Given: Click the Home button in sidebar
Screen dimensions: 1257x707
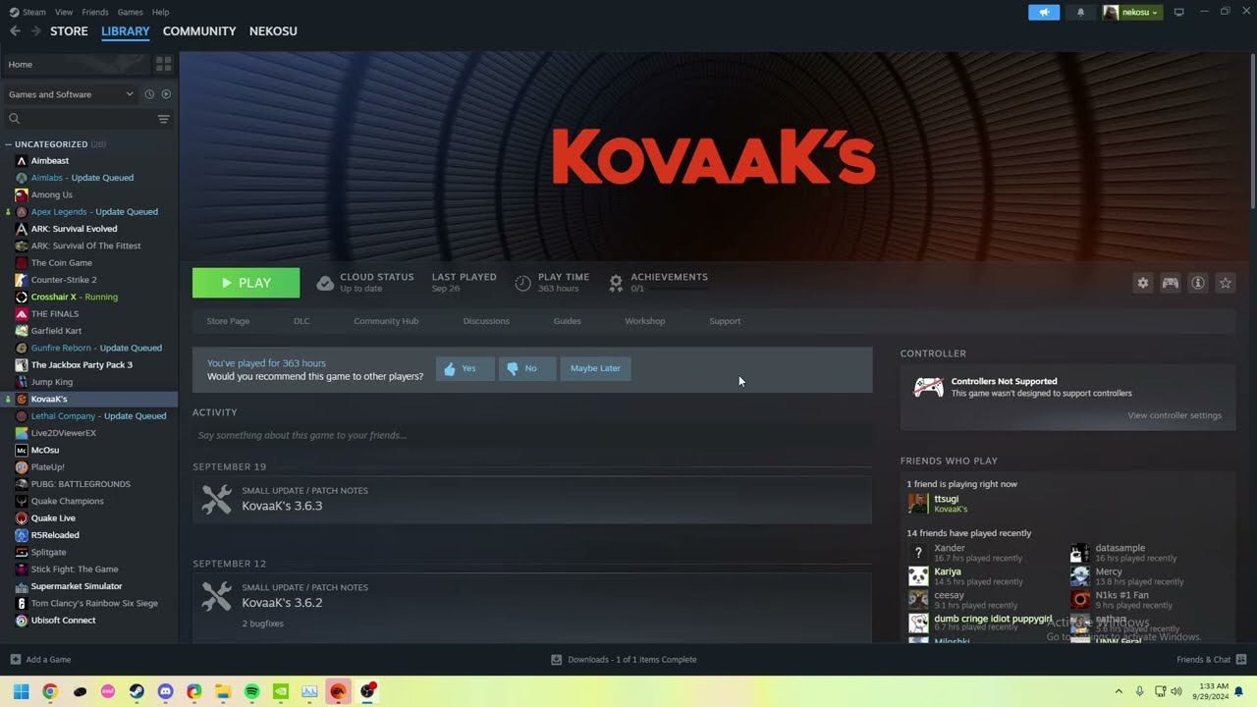Looking at the screenshot, I should [x=78, y=64].
